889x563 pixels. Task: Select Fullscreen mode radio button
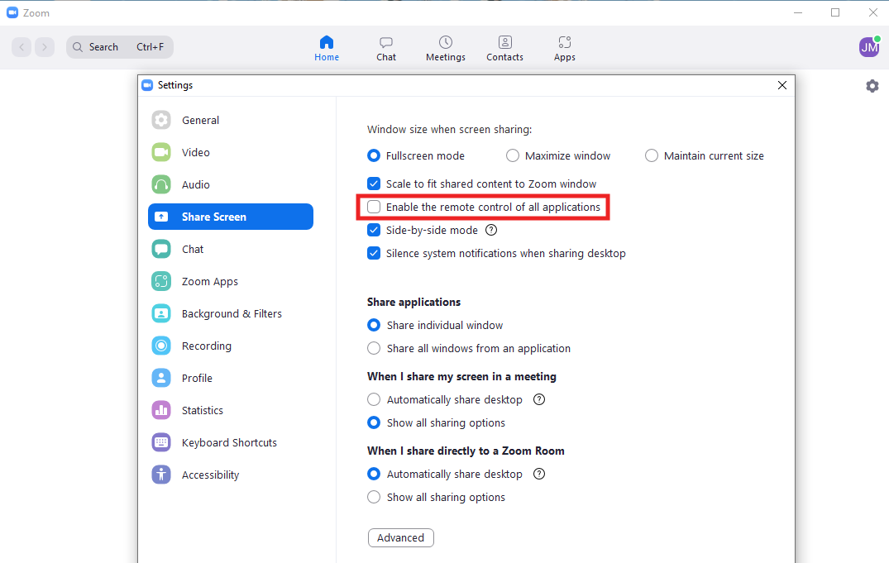pyautogui.click(x=374, y=155)
